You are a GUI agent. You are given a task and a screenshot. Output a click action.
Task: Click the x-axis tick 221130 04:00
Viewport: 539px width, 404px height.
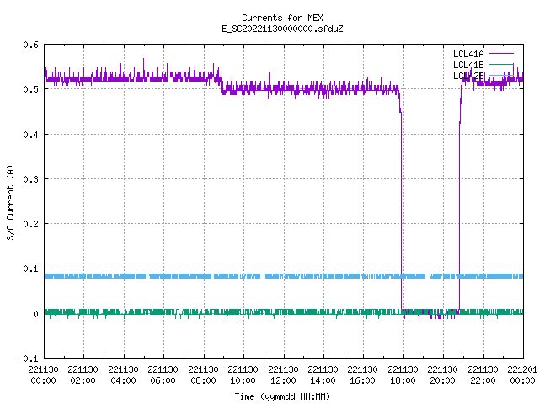point(123,375)
